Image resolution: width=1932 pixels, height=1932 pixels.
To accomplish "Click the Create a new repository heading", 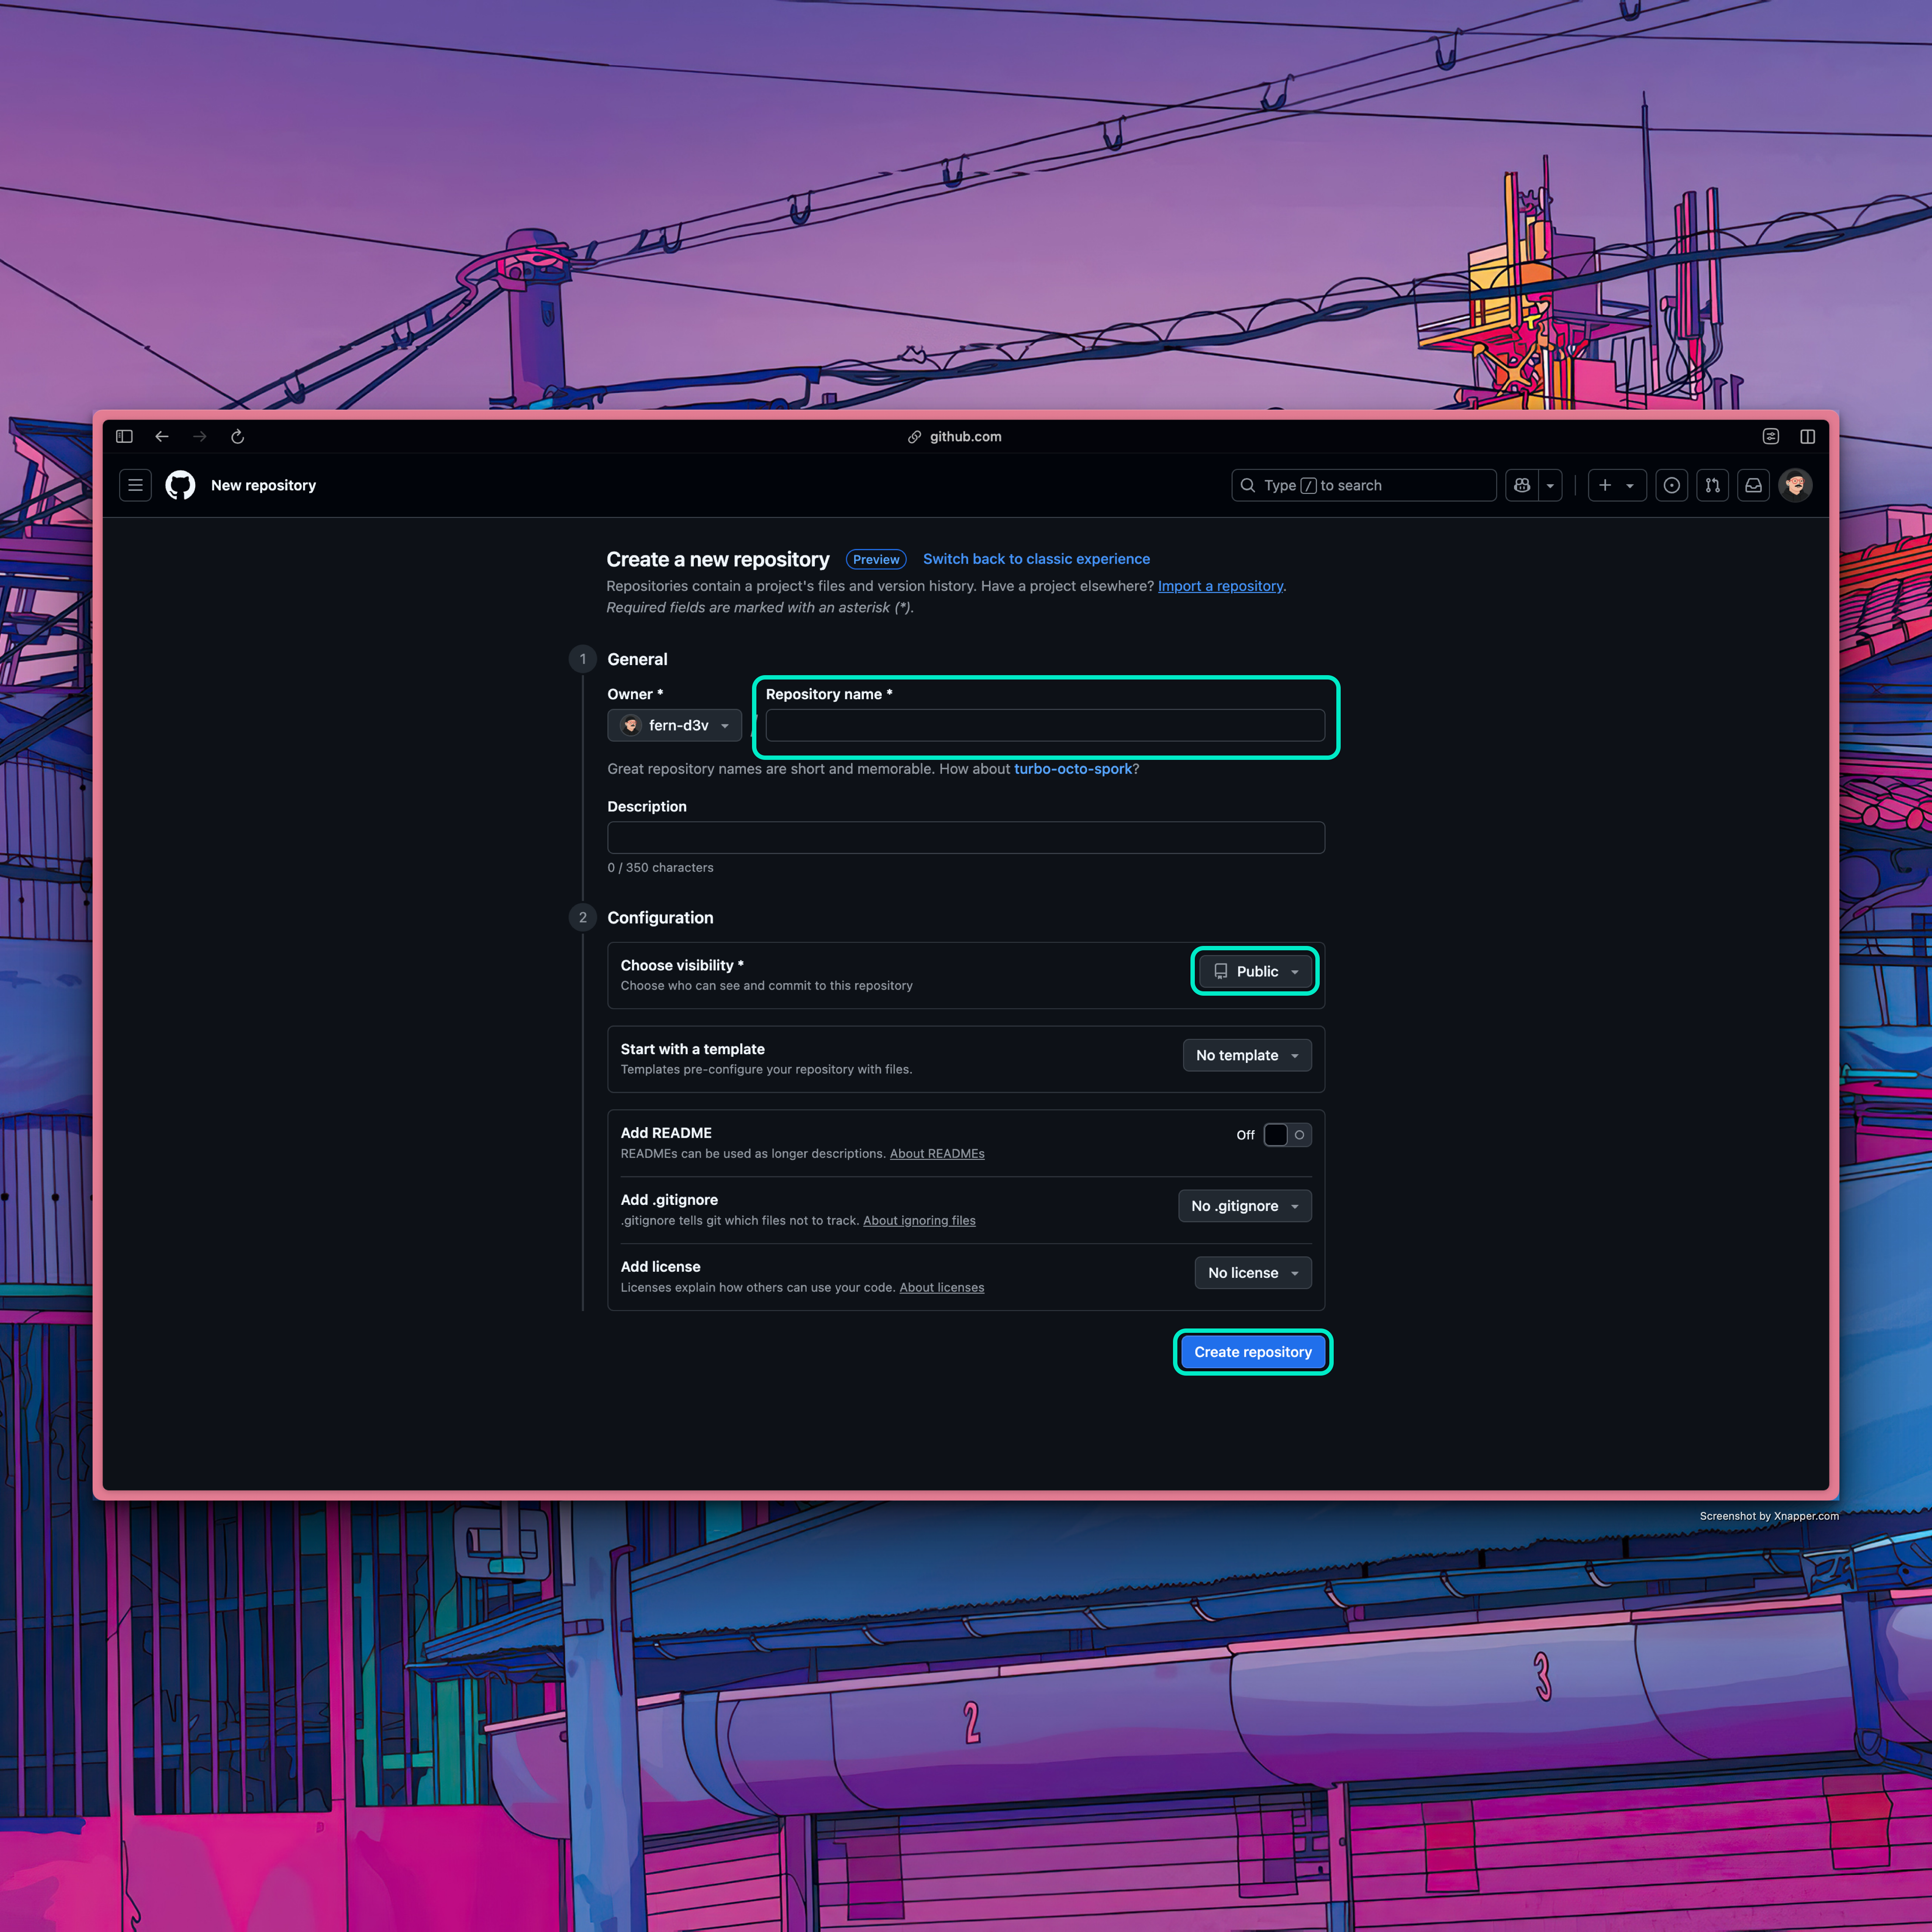I will click(x=718, y=559).
